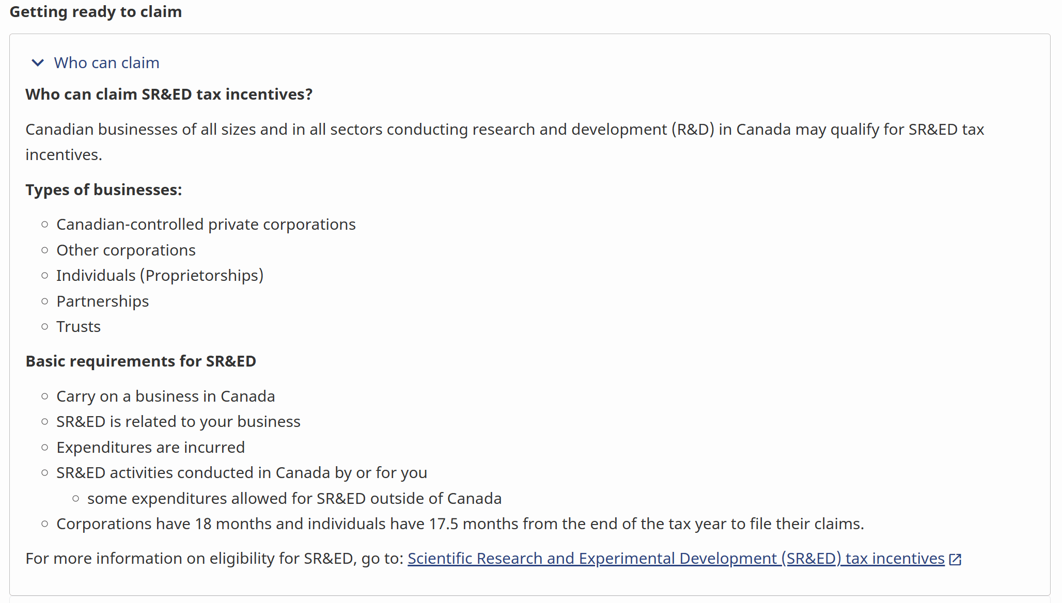Select the 'Getting ready to claim' heading
The width and height of the screenshot is (1062, 603).
click(x=96, y=12)
